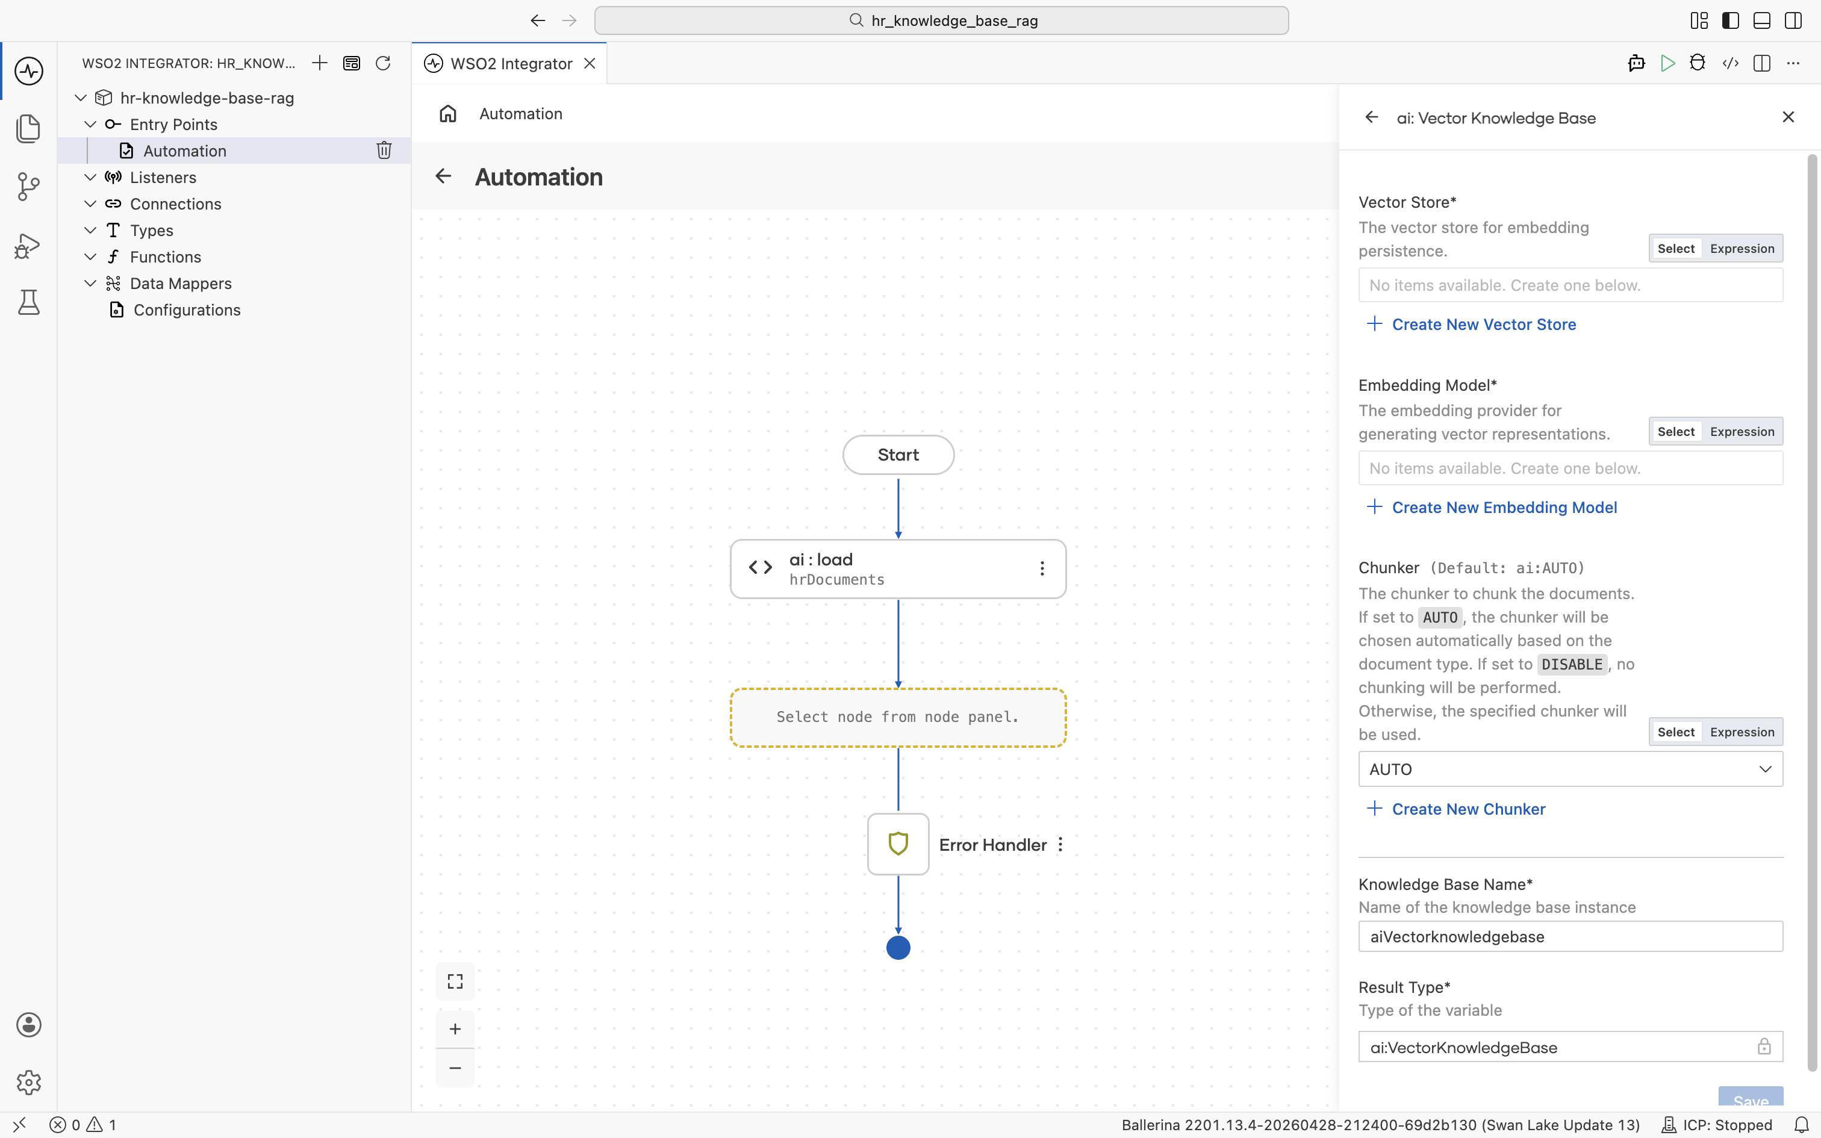Screen dimensions: 1821x1138
Task: Click the Error Handler shield node
Action: pos(898,844)
